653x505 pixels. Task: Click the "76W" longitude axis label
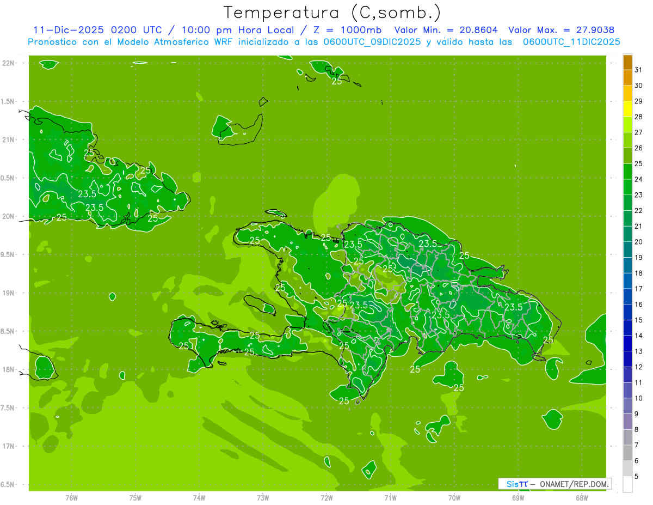(71, 498)
